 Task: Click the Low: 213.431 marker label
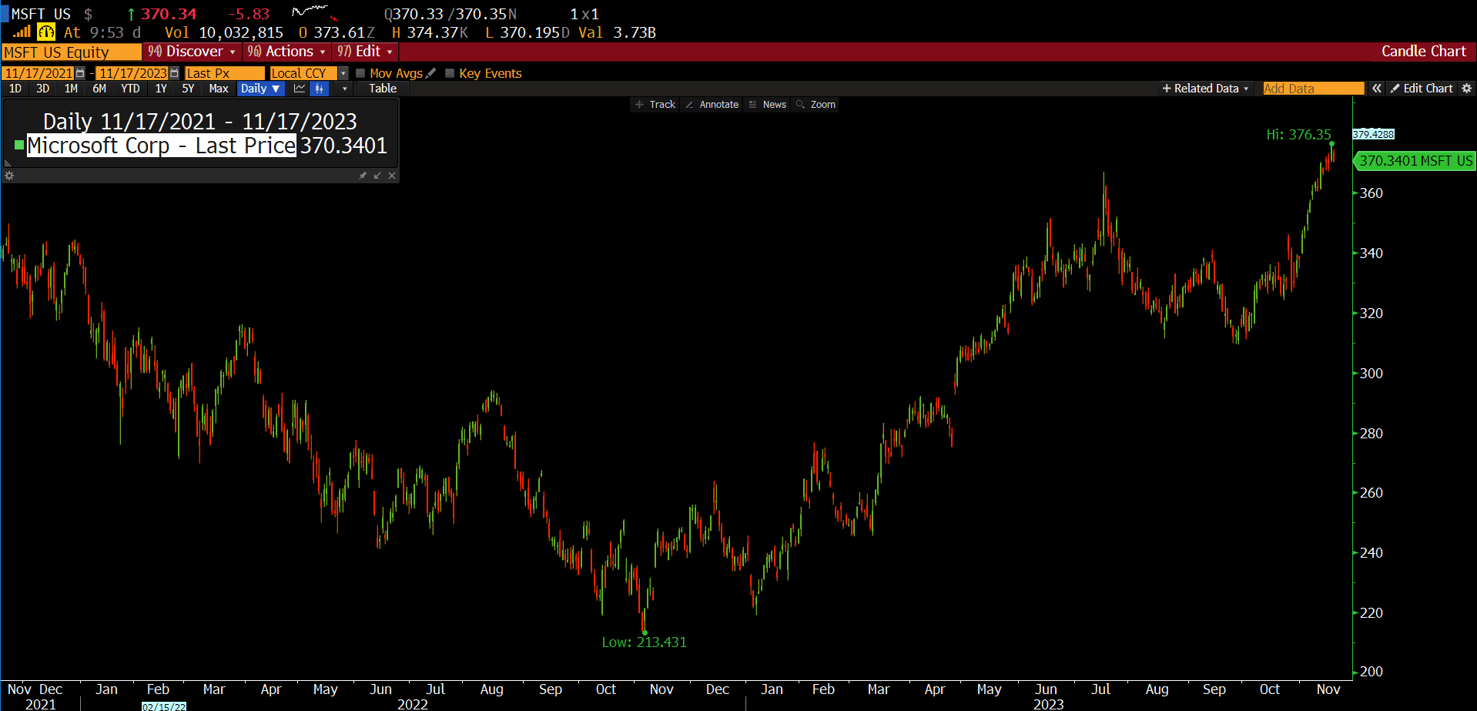[x=644, y=642]
